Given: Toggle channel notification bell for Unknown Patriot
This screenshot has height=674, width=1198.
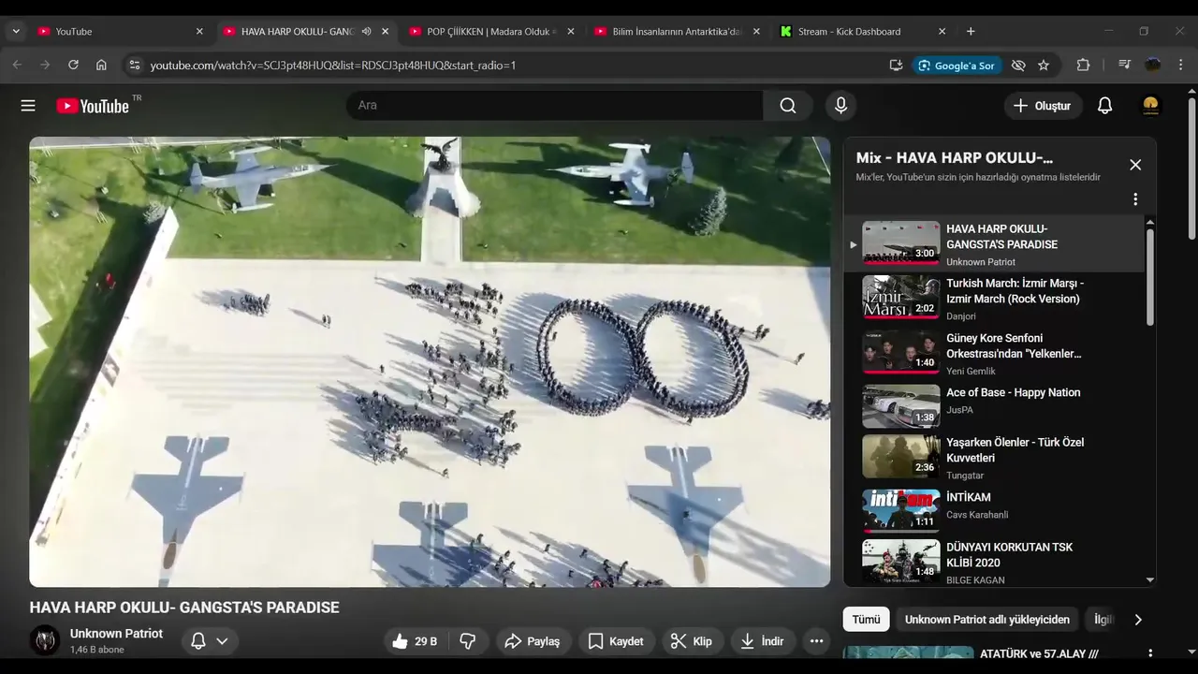Looking at the screenshot, I should tap(210, 641).
